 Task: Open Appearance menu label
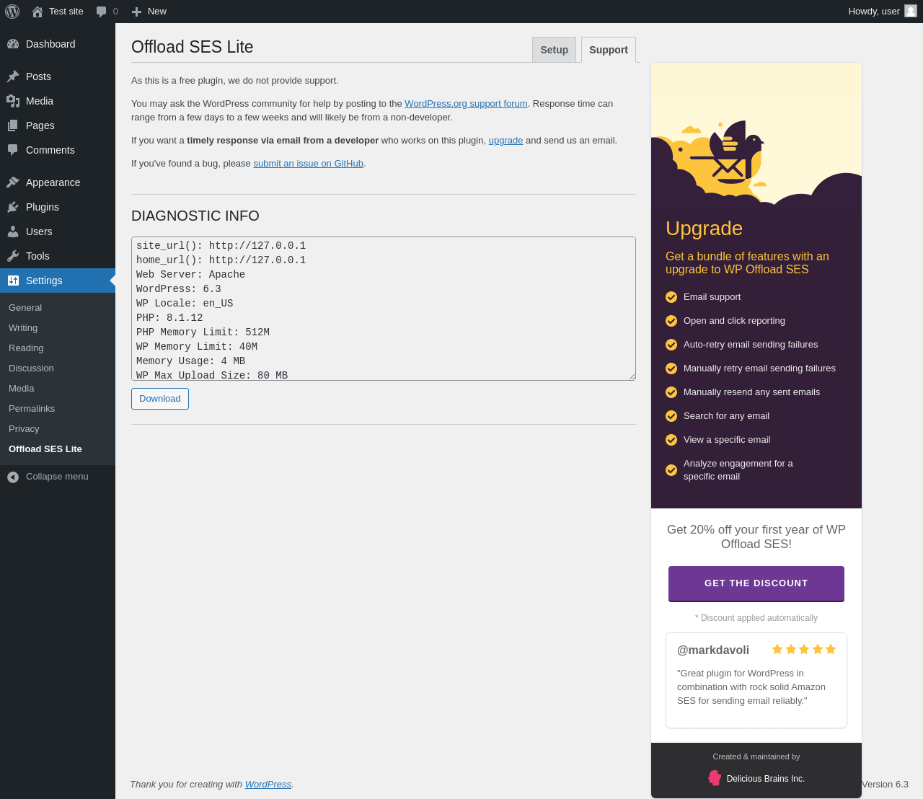[x=53, y=182]
